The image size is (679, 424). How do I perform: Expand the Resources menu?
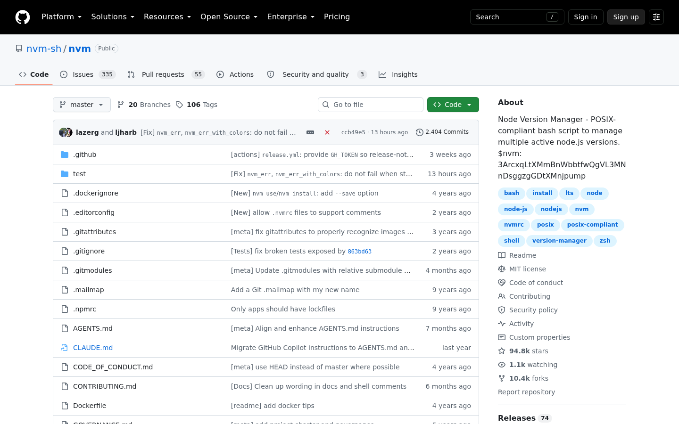[x=167, y=17]
